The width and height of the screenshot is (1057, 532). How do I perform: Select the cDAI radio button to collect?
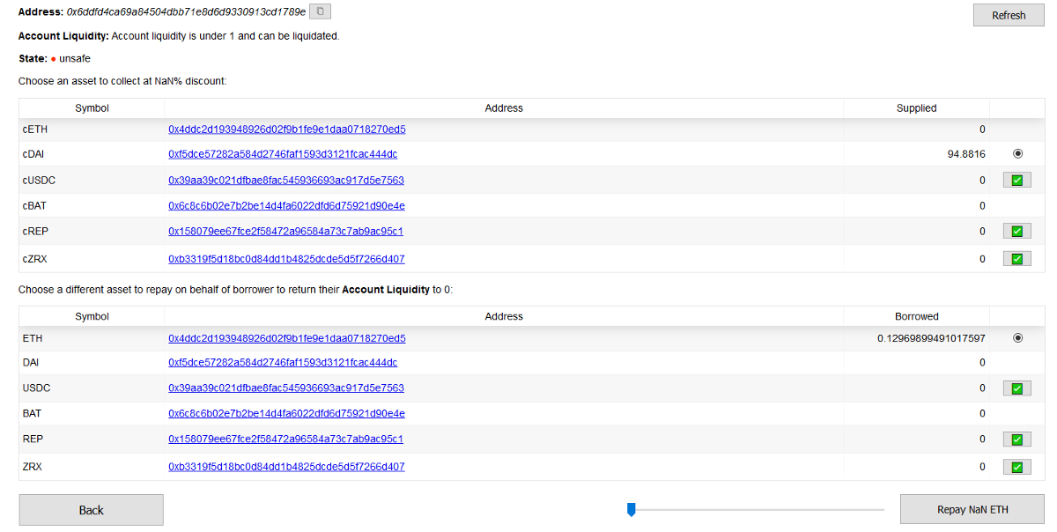(1018, 153)
